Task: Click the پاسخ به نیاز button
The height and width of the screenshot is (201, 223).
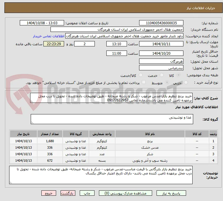Action: pos(171,193)
